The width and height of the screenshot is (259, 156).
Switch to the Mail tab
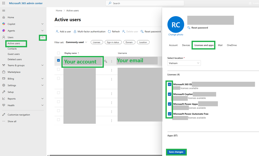(220, 45)
